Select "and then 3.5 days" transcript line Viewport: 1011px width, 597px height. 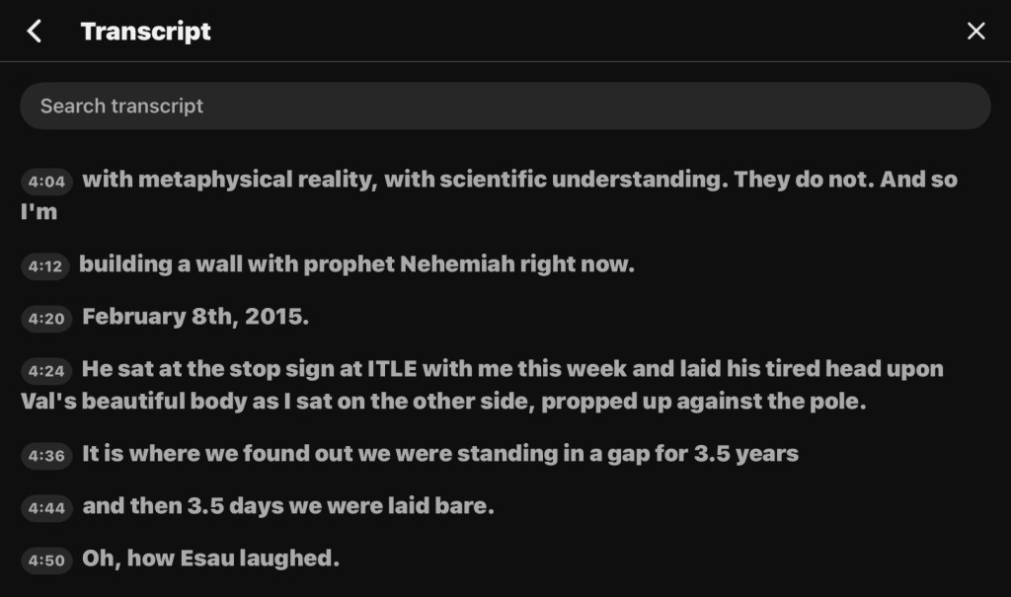288,507
